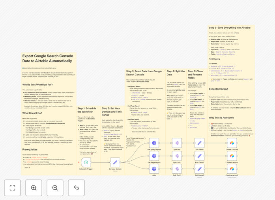Open the Edit Fields1 node
This screenshot has height=200, width=275.
[x=199, y=156]
